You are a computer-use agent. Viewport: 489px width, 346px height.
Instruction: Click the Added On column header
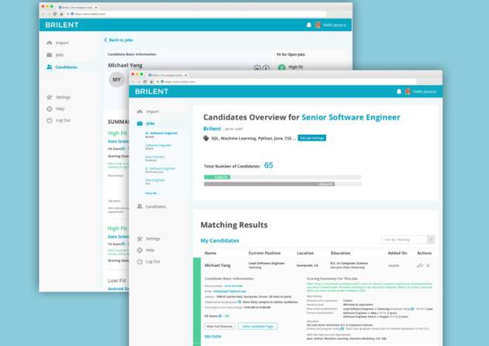point(397,253)
